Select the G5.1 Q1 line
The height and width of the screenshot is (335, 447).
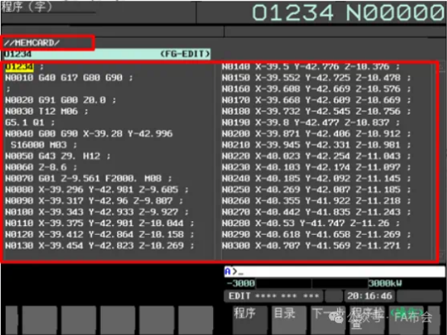point(30,123)
